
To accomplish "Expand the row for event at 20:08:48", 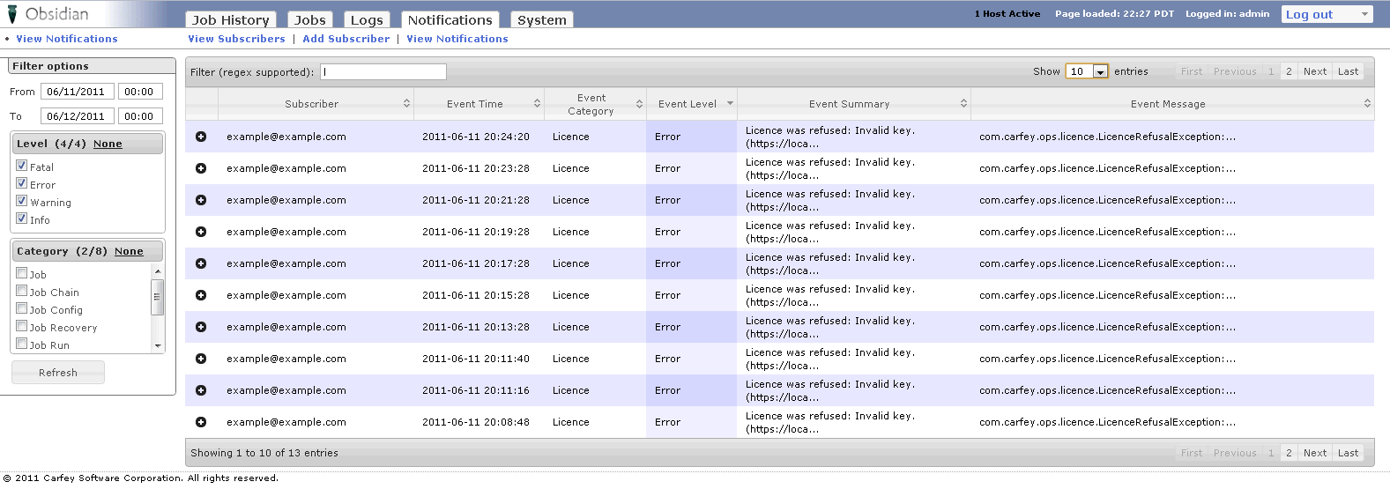I will click(x=201, y=422).
